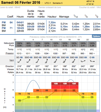The width and height of the screenshot is (101, 112).
Task: Click the wind barb icon above 193° direction
Action: tap(46, 61)
